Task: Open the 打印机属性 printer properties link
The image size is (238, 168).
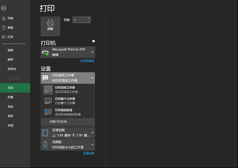Action: coord(87,61)
